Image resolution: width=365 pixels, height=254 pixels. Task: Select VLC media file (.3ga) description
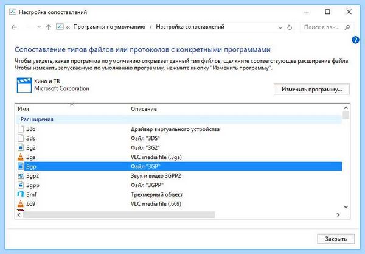coord(156,157)
